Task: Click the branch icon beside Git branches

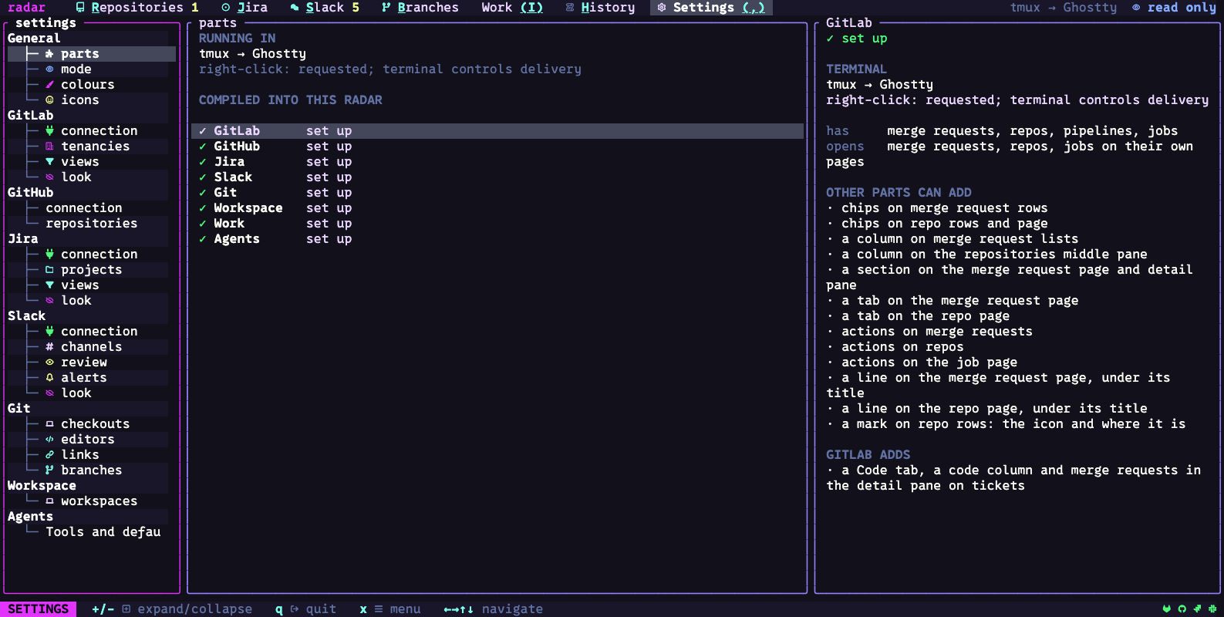Action: (x=49, y=470)
